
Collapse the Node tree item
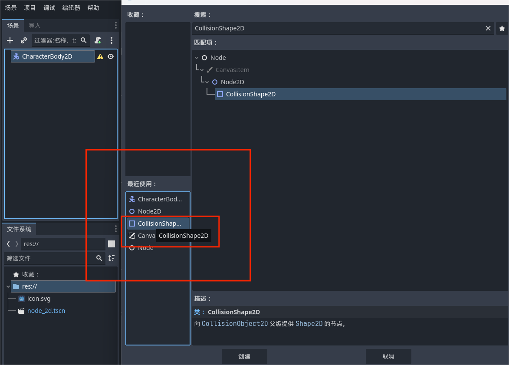pyautogui.click(x=197, y=58)
